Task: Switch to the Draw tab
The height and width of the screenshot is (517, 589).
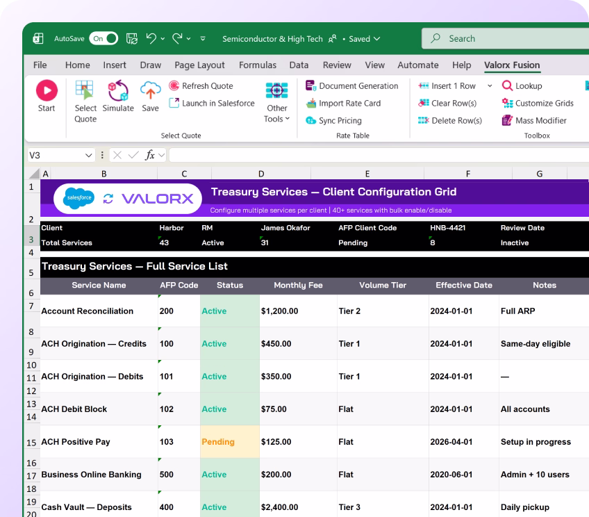Action: pyautogui.click(x=151, y=65)
